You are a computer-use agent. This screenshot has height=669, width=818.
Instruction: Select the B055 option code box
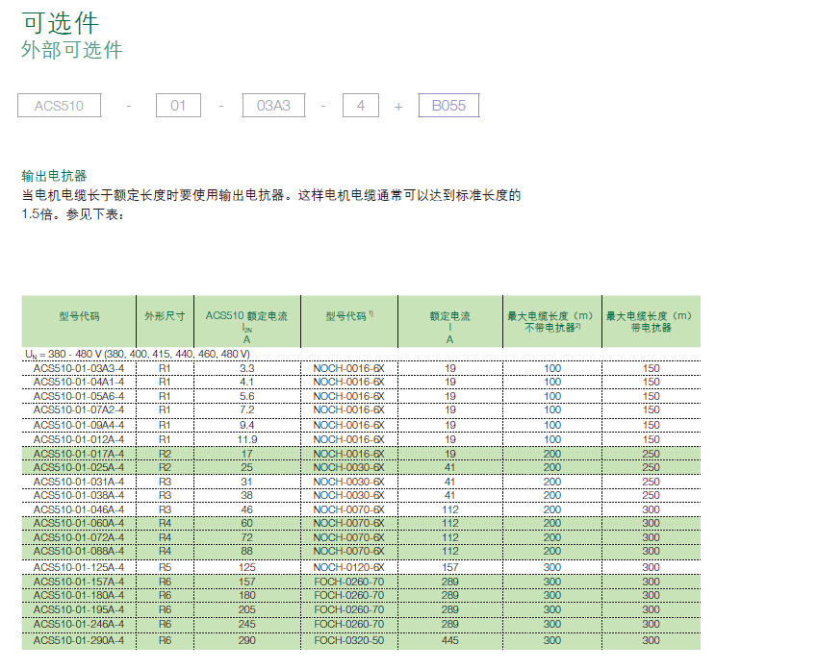pos(448,105)
